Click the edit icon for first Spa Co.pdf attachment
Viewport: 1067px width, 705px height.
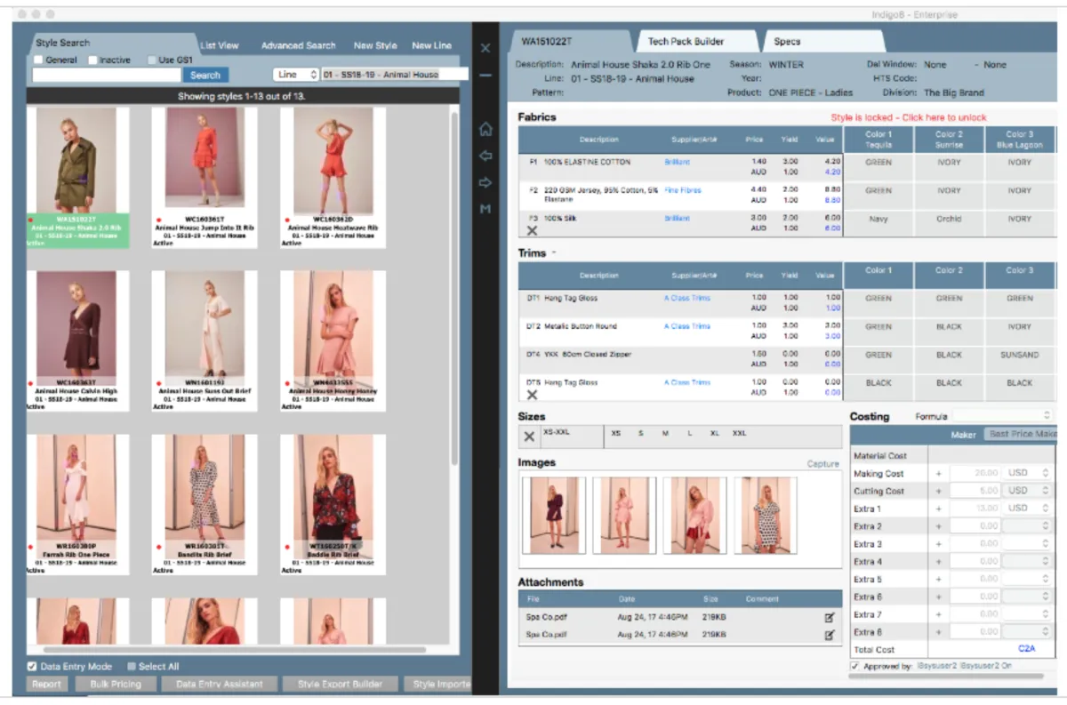pos(830,616)
